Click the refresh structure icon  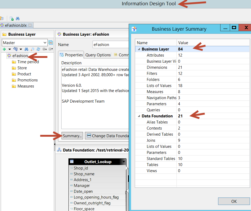(38, 49)
